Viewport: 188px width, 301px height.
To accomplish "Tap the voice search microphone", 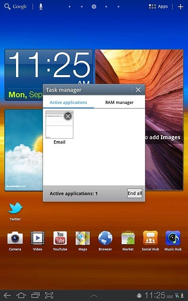I will pyautogui.click(x=41, y=7).
